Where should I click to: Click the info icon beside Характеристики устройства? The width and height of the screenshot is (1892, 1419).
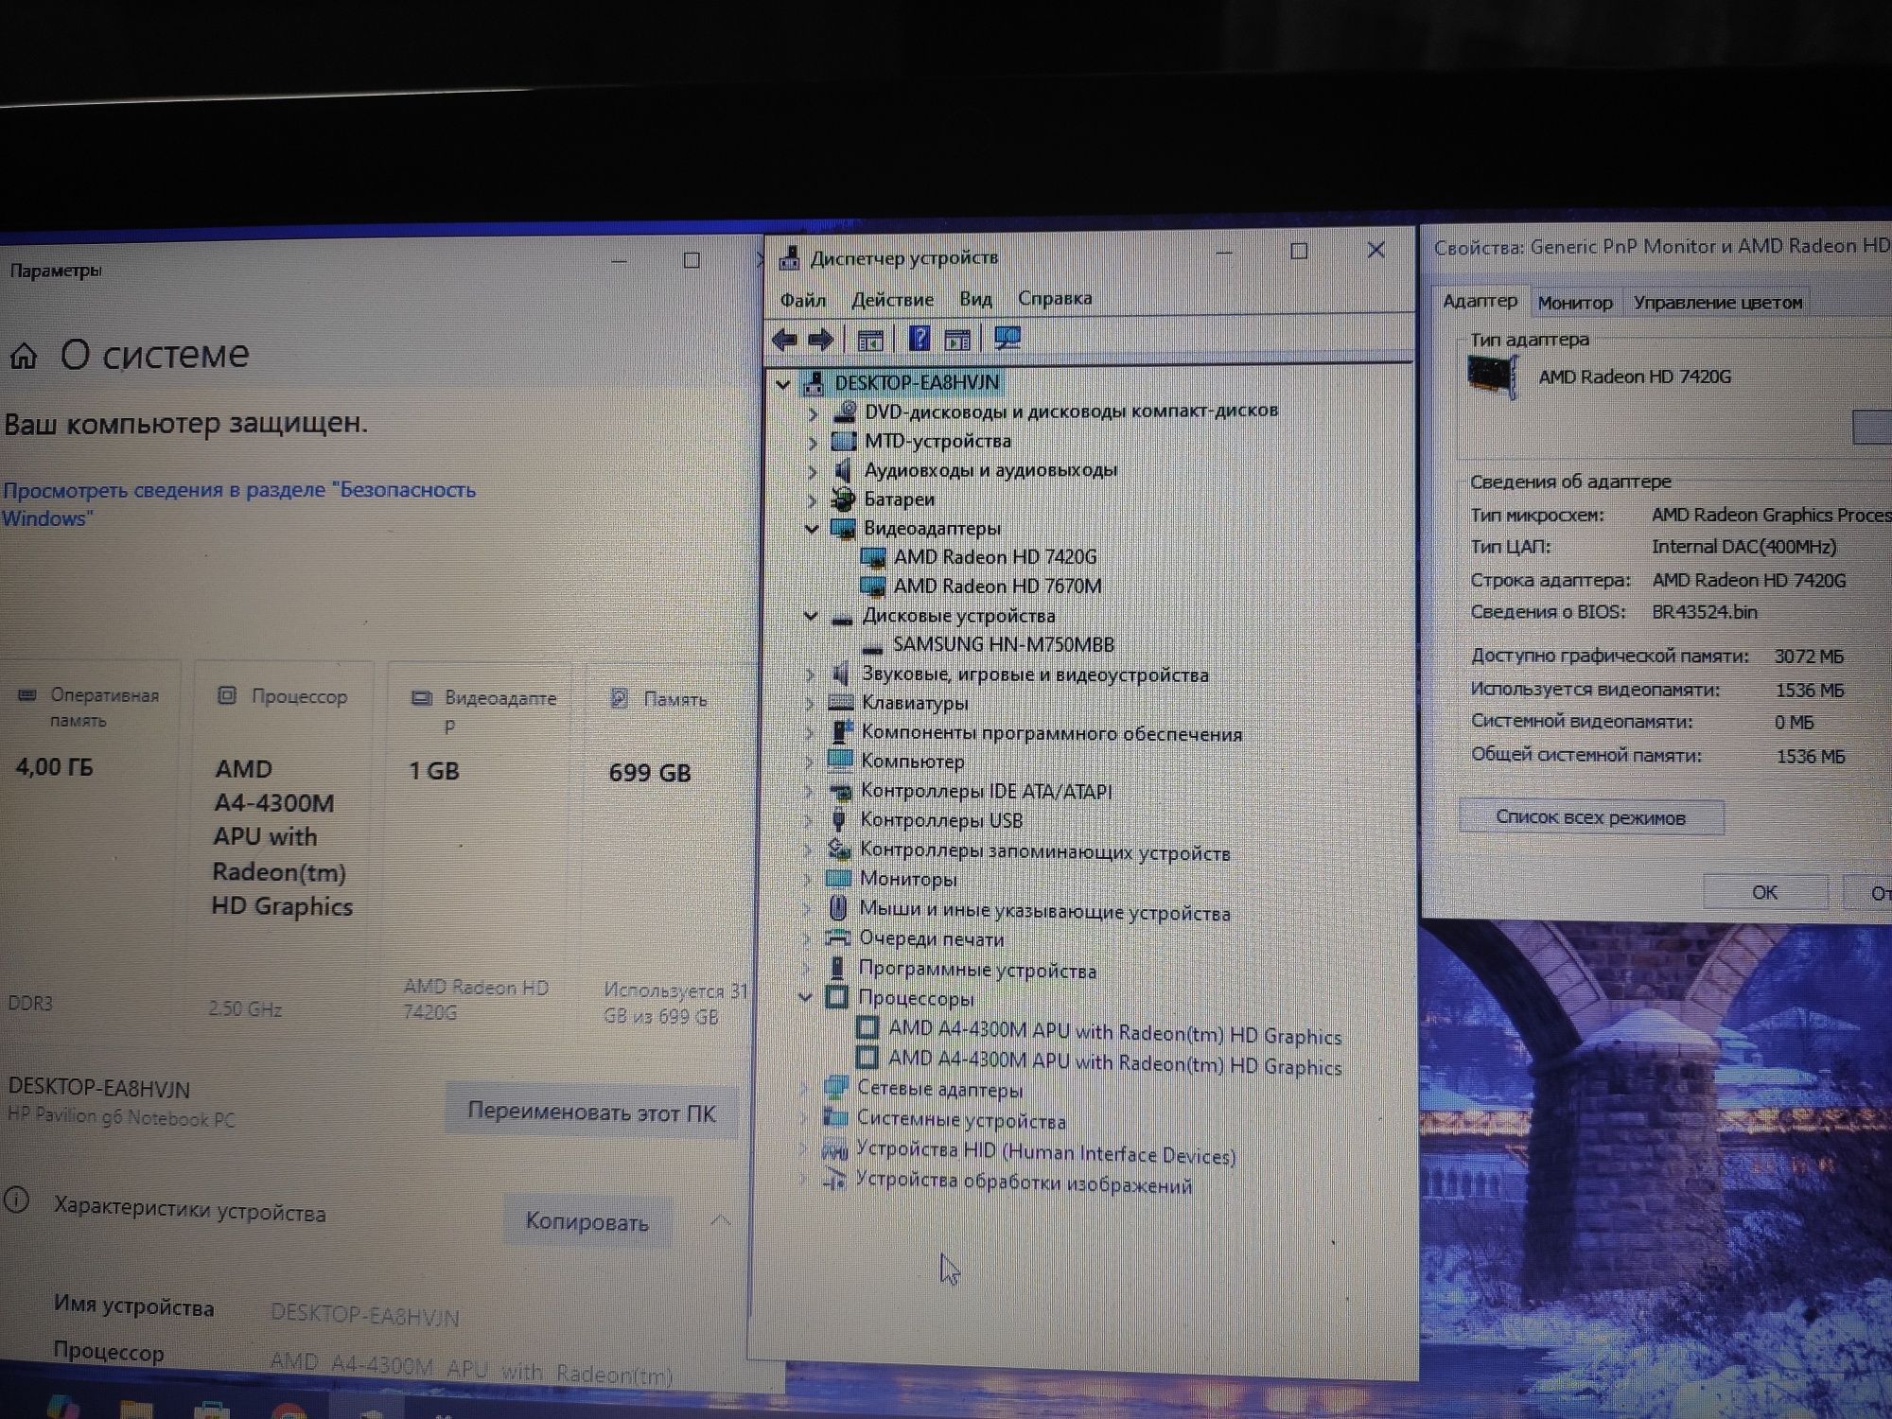(16, 1200)
